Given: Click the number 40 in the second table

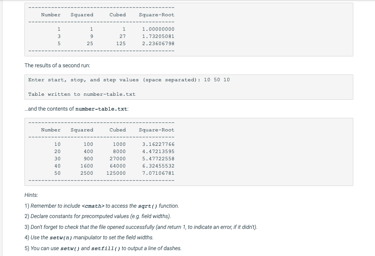Looking at the screenshot, I should pos(57,166).
